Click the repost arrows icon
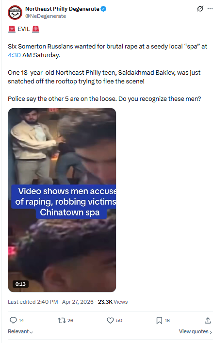 point(62,321)
